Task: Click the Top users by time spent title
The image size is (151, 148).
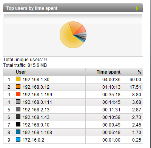Action: (32, 8)
